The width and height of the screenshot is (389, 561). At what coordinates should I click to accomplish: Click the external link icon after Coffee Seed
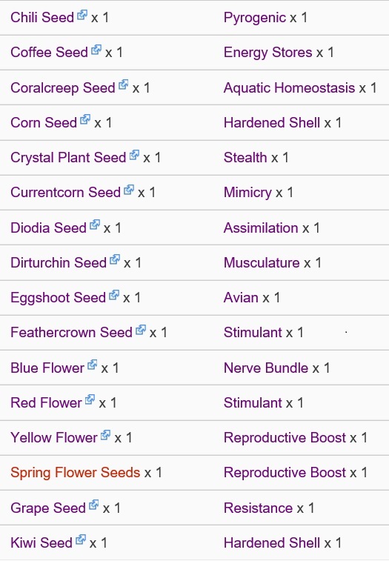(96, 50)
